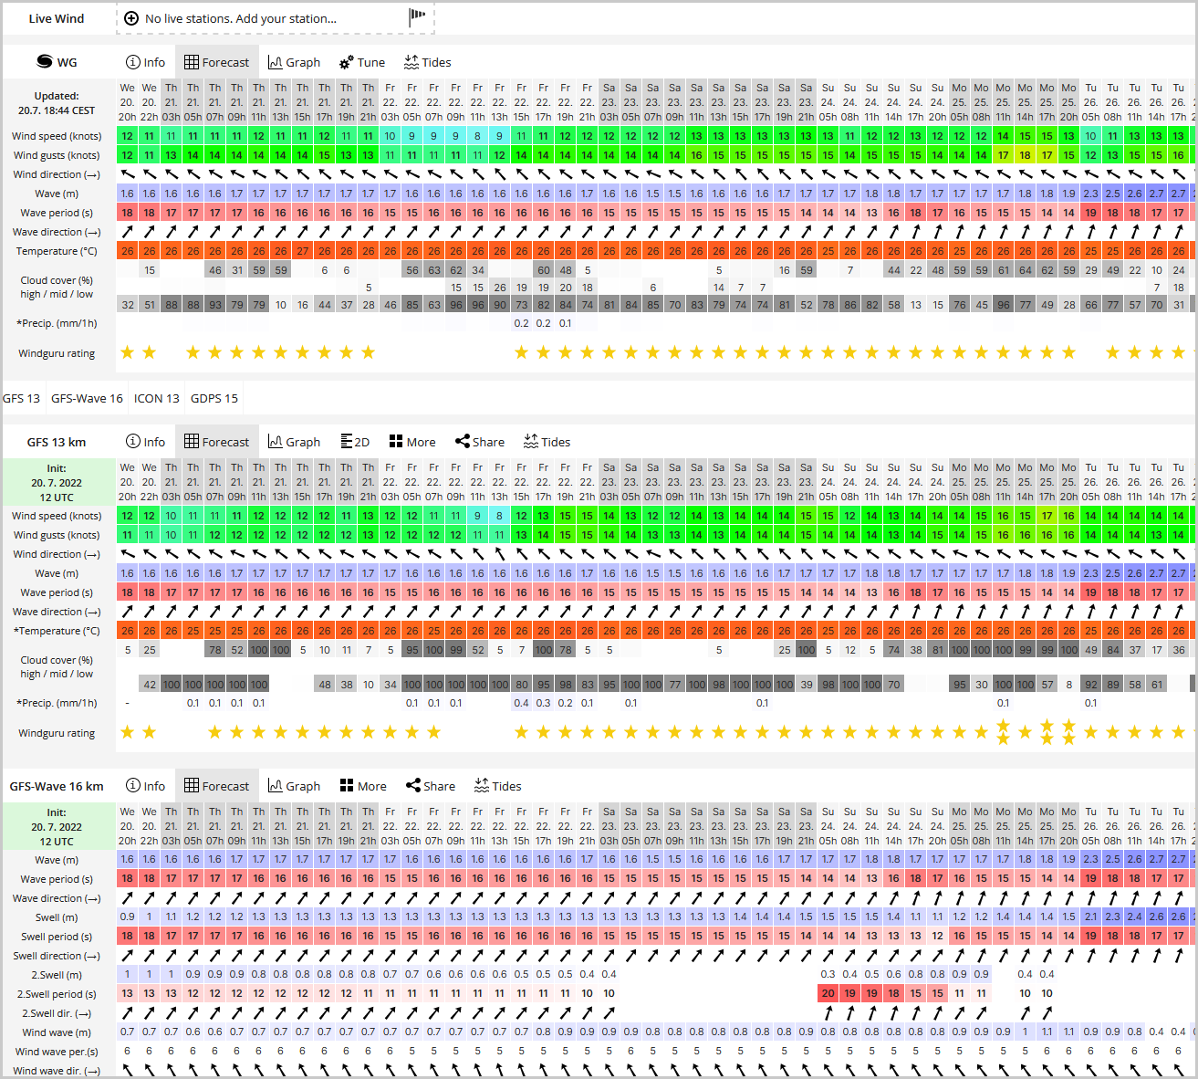Open Tune settings in the WG panel
The image size is (1198, 1079).
[x=362, y=62]
